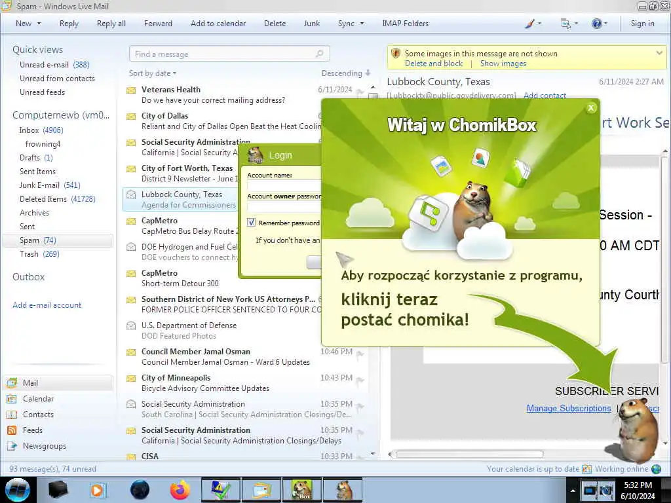Click the envelope icon for CISA message
This screenshot has width=671, height=503.
click(131, 456)
